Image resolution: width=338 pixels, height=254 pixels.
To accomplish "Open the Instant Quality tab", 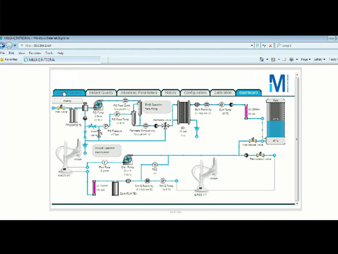I will (100, 93).
